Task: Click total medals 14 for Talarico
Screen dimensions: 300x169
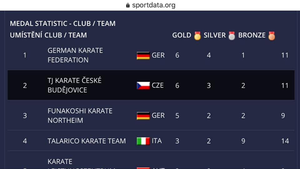Action: [x=285, y=141]
